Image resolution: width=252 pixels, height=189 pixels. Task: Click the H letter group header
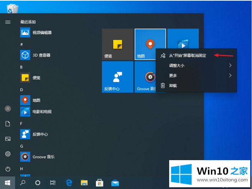(x=21, y=169)
